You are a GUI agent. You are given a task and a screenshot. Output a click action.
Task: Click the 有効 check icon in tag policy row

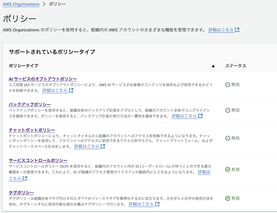(228, 198)
